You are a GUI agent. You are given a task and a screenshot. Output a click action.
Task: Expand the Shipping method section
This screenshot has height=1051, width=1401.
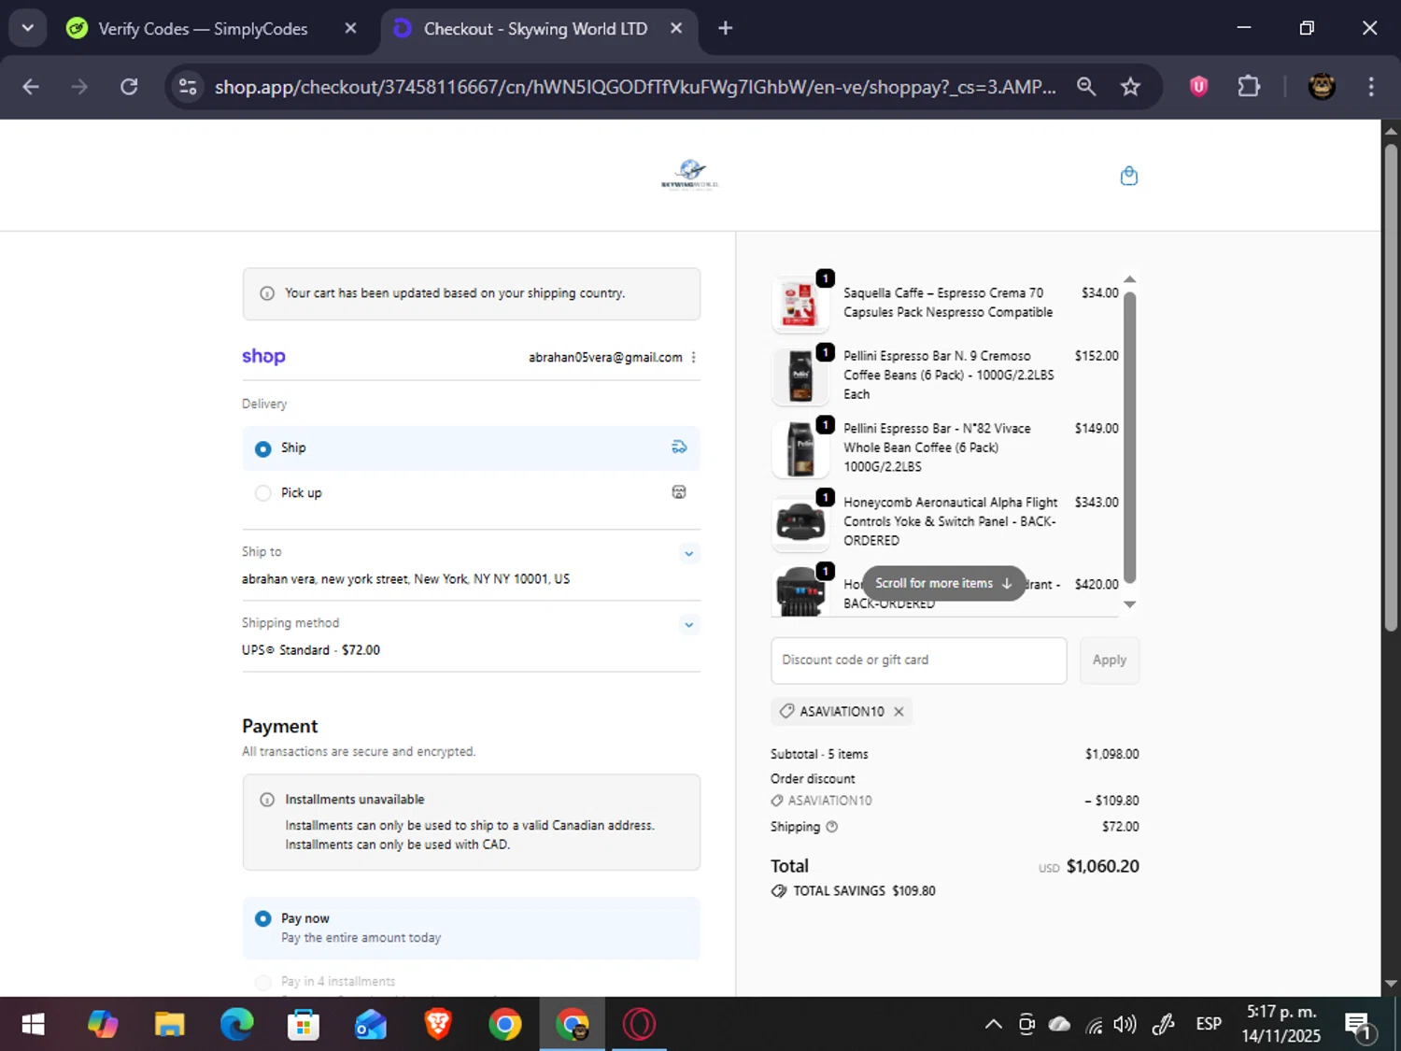click(688, 624)
